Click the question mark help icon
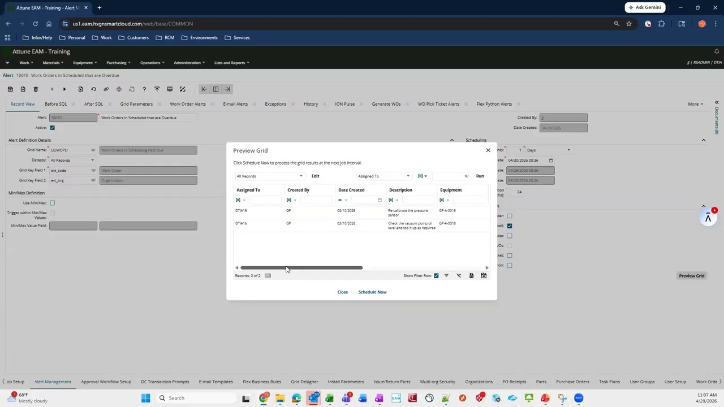 144,89
